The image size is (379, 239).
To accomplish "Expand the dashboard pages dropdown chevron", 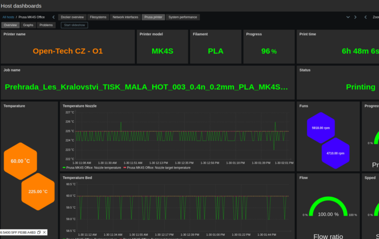I will click(x=348, y=17).
